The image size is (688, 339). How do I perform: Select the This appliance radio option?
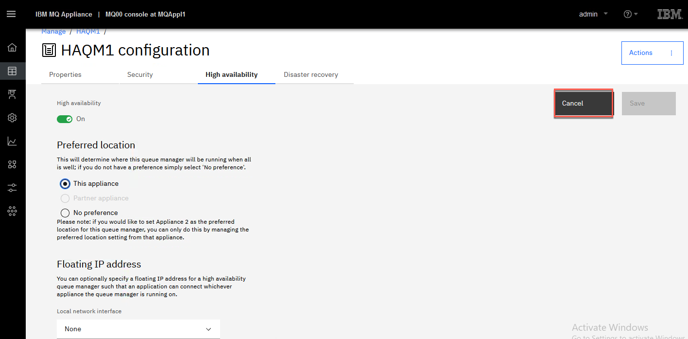[x=65, y=184]
